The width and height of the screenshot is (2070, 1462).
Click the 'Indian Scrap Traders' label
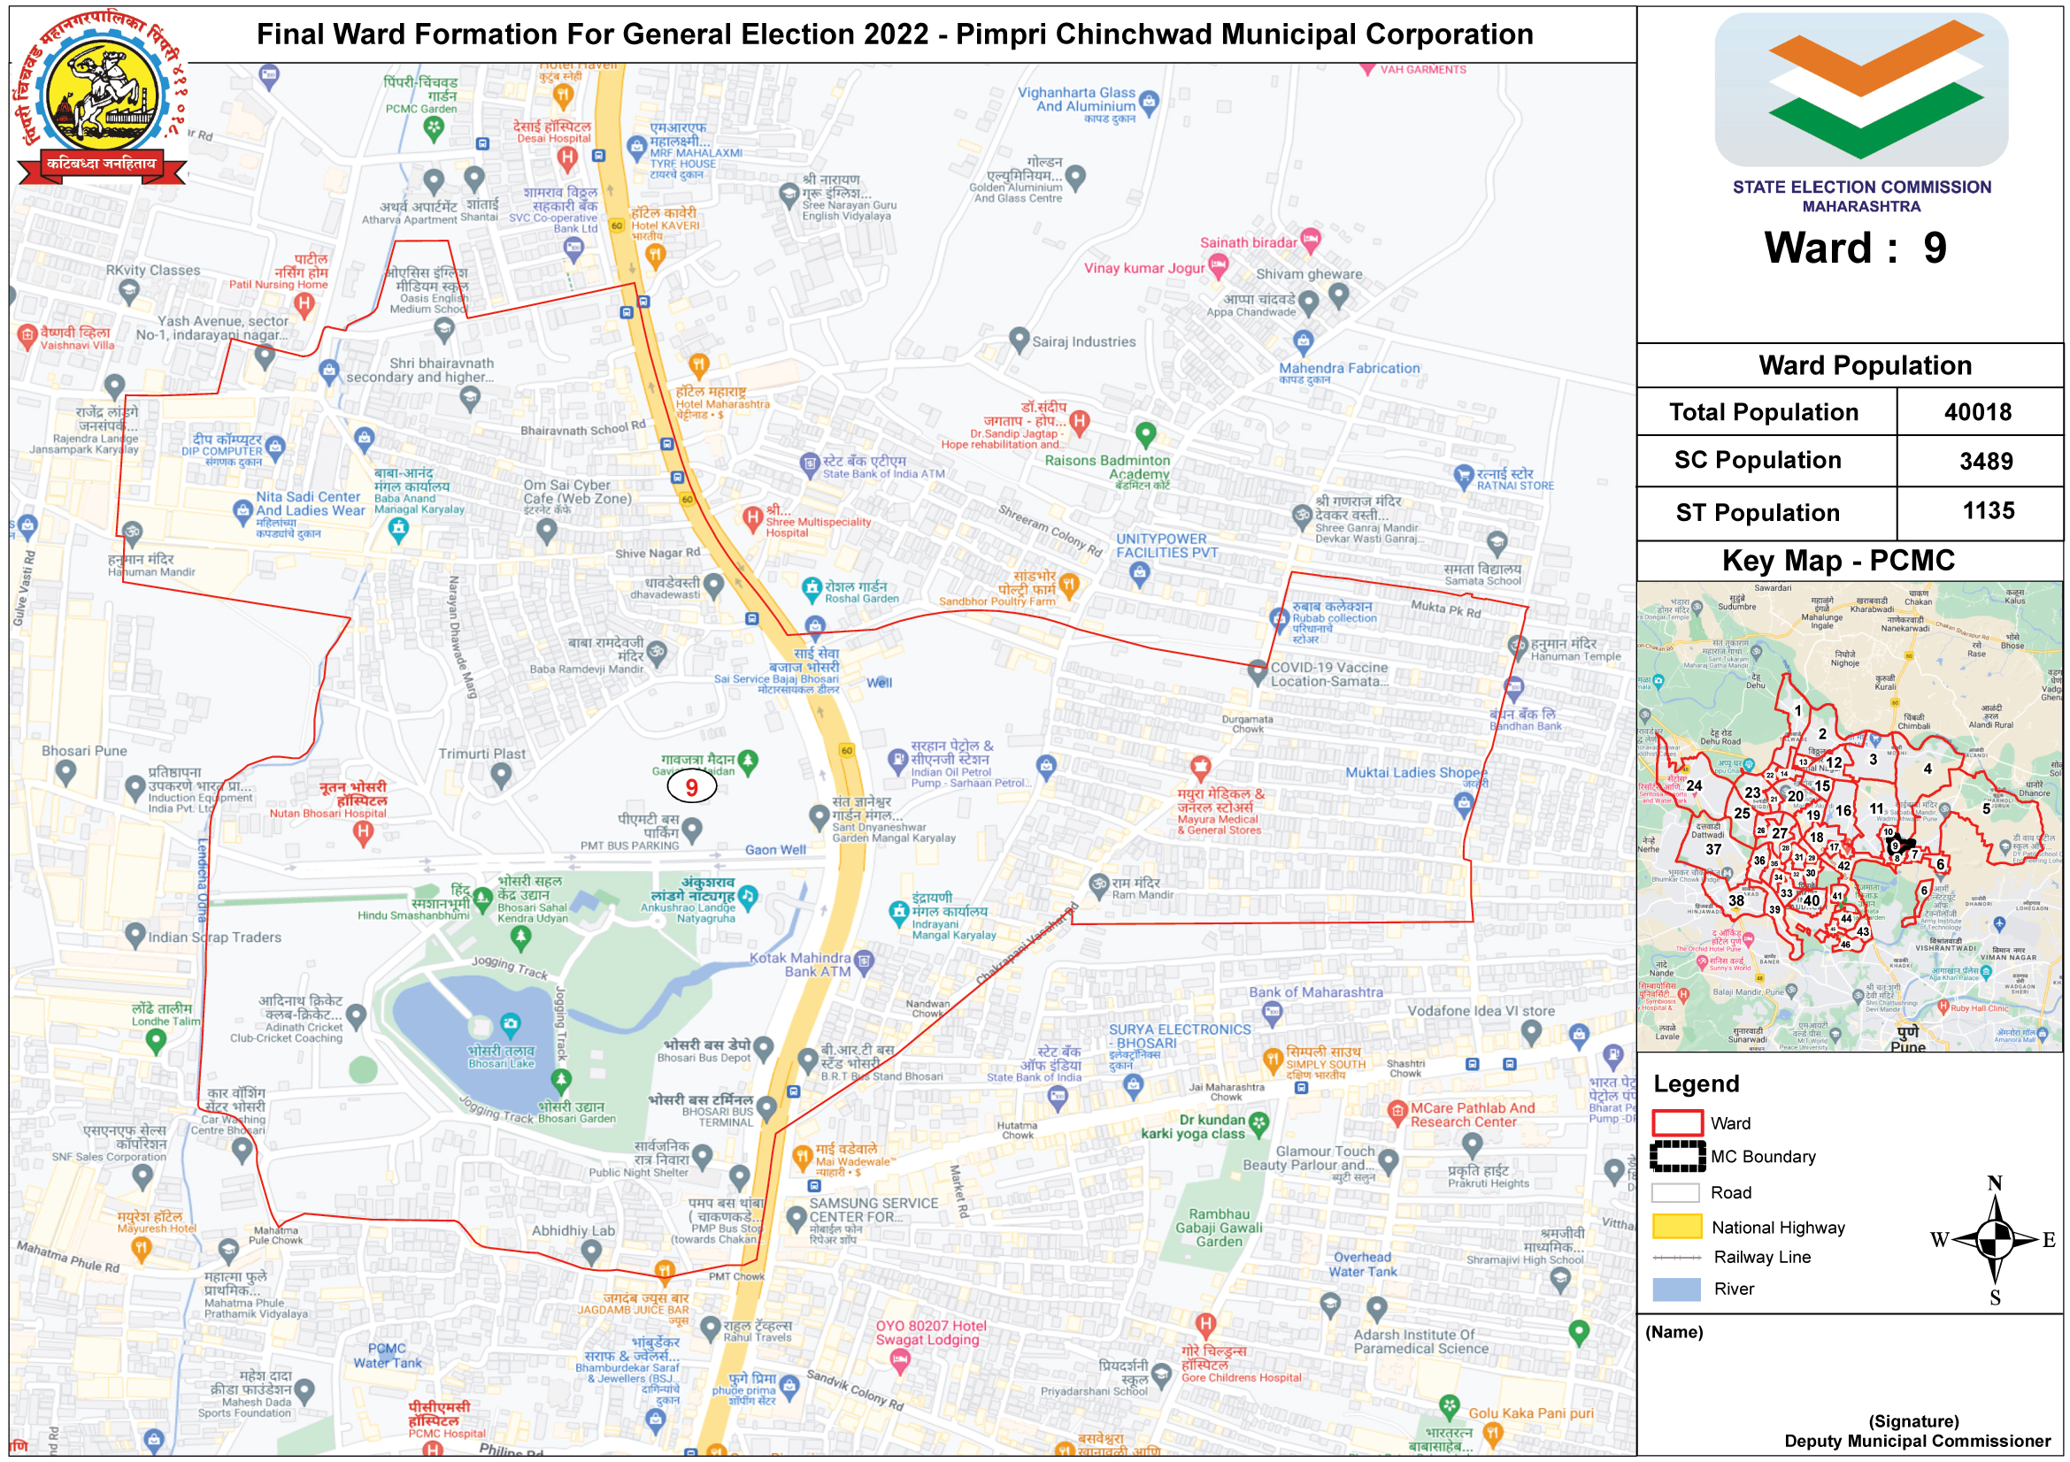click(x=214, y=938)
